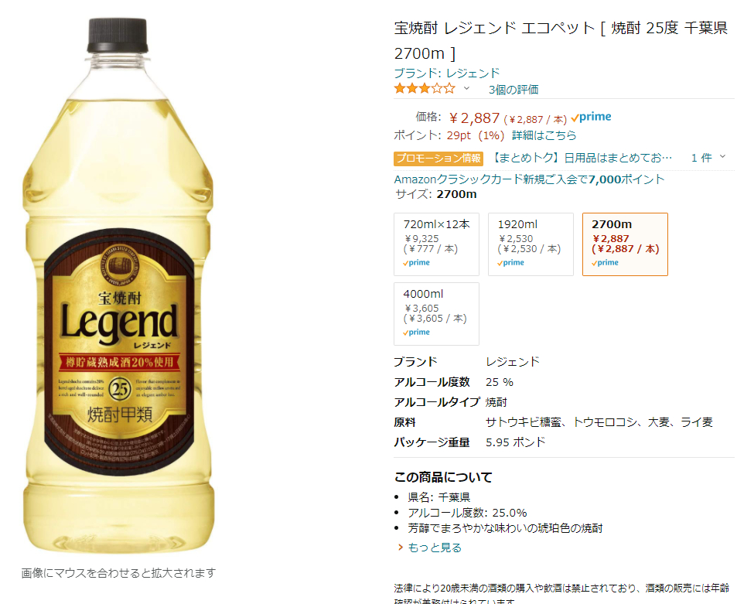This screenshot has width=737, height=604.
Task: Select the 1920ml size option
Action: [531, 244]
